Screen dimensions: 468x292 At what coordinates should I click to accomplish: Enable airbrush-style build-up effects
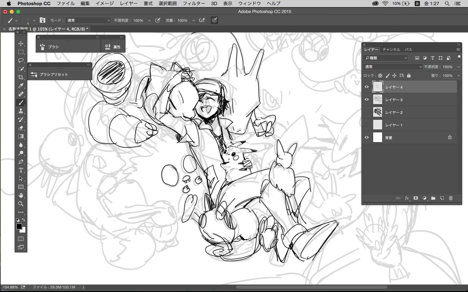pos(202,20)
